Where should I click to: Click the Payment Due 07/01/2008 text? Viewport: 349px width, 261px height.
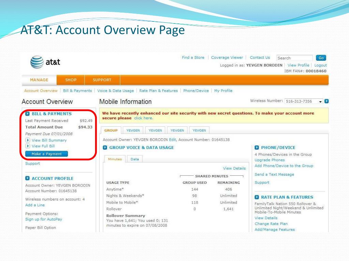[x=49, y=134]
